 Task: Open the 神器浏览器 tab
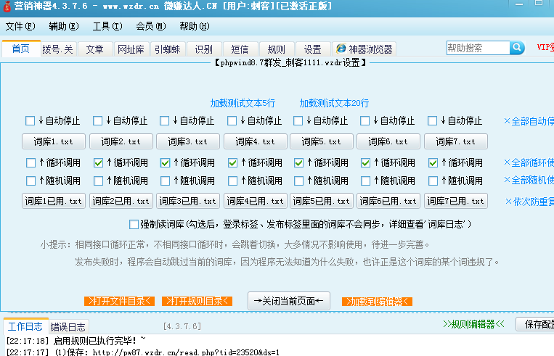point(364,49)
